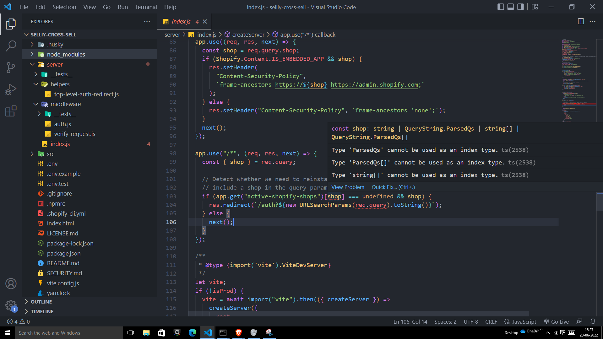Image resolution: width=603 pixels, height=339 pixels.
Task: Expand the OUTLINE section
Action: pos(41,302)
